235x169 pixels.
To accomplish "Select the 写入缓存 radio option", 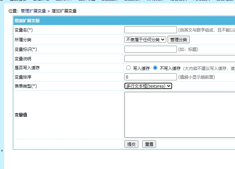I will [x=129, y=68].
